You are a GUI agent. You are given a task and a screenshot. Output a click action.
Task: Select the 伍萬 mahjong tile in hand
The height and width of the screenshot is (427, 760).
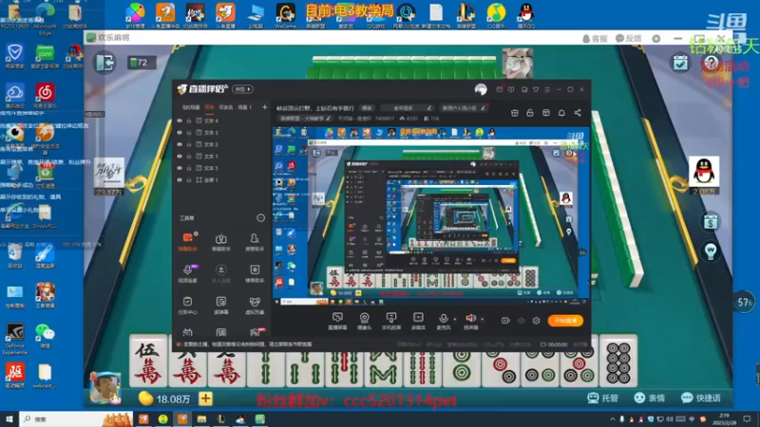pos(147,361)
